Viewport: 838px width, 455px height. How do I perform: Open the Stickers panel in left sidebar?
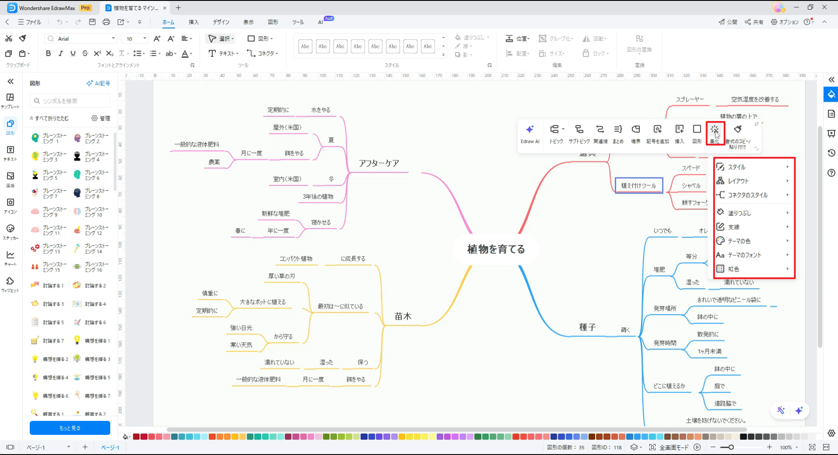(10, 232)
